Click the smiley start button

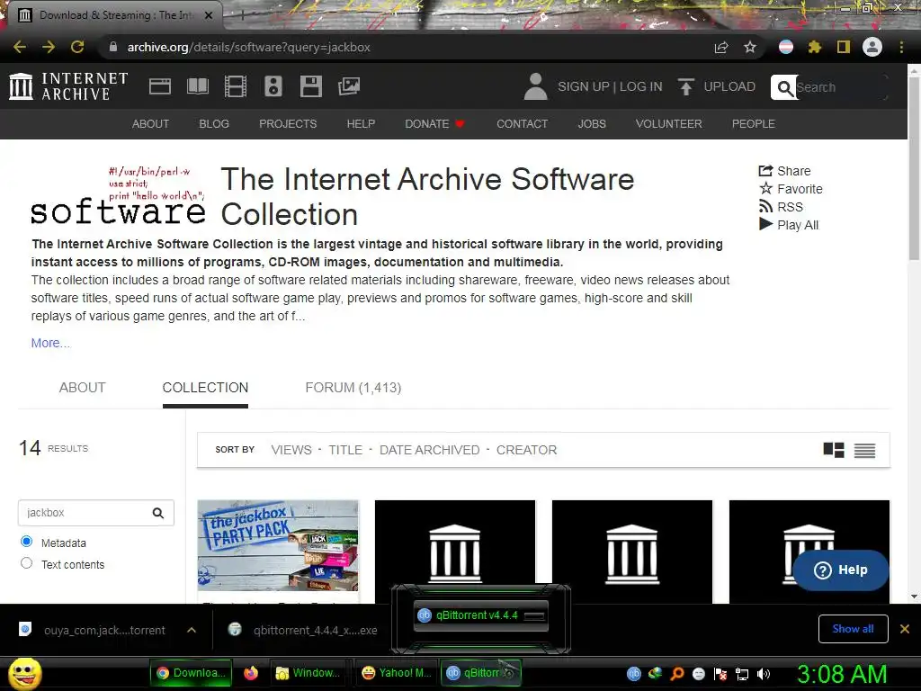click(x=24, y=673)
